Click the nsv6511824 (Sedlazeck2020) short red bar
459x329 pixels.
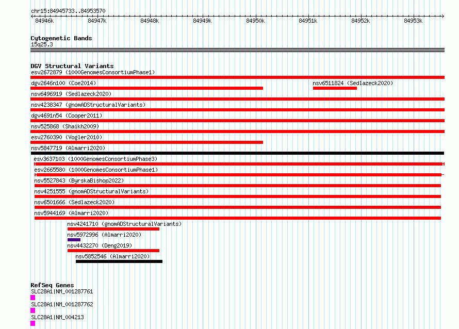coord(335,88)
